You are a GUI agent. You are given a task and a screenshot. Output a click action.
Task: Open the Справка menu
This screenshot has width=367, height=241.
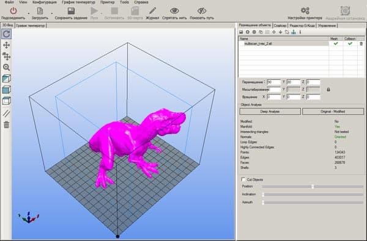pyautogui.click(x=141, y=2)
